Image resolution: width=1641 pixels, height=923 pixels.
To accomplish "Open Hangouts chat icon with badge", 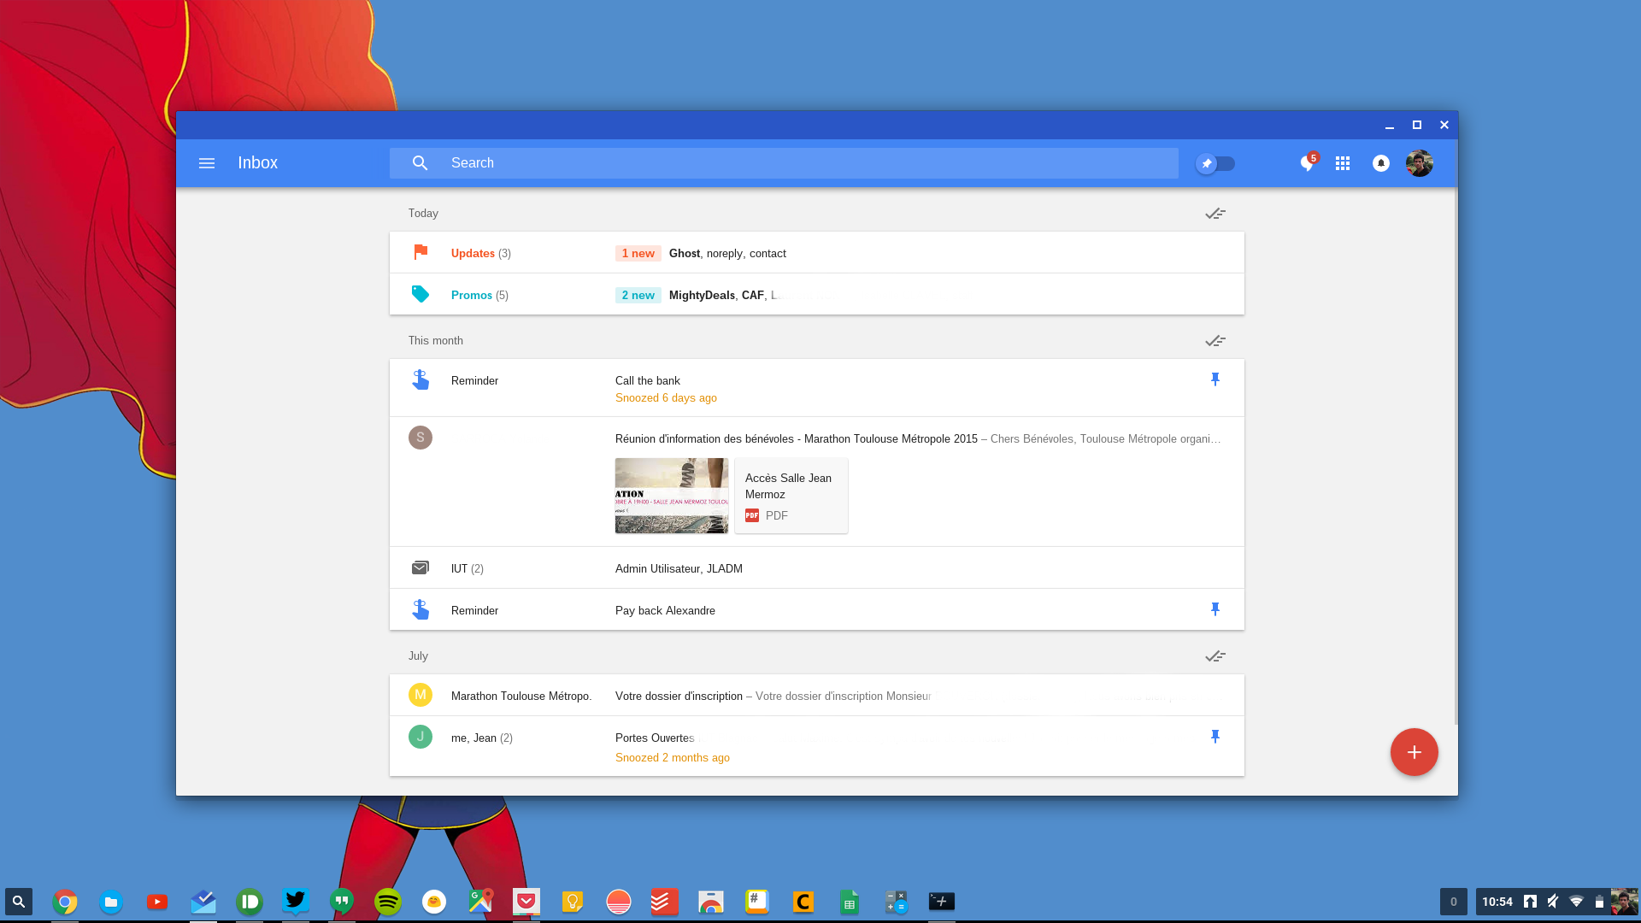I will (x=1307, y=163).
